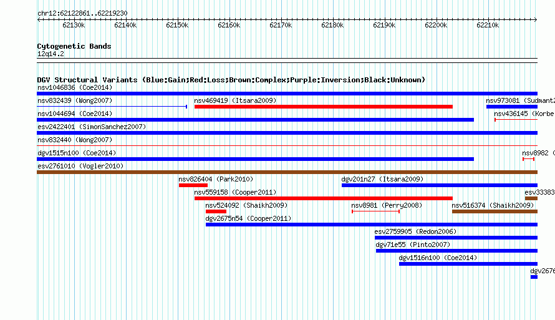
Task: Select the 12q14.2 cytogenetic band label
Action: tap(51, 54)
